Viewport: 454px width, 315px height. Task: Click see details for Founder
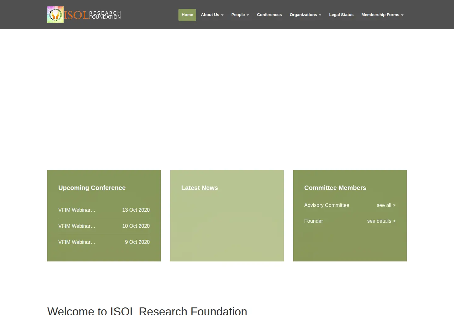[381, 221]
